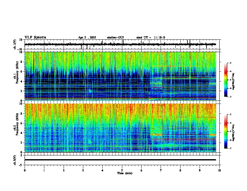Click time axis tick label "7"

[161, 170]
